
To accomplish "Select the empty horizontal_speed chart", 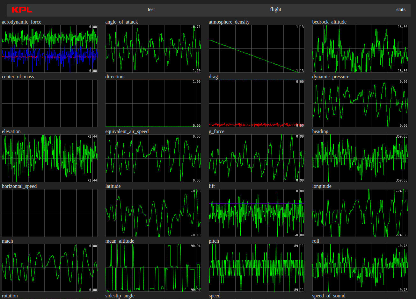I will pos(50,213).
